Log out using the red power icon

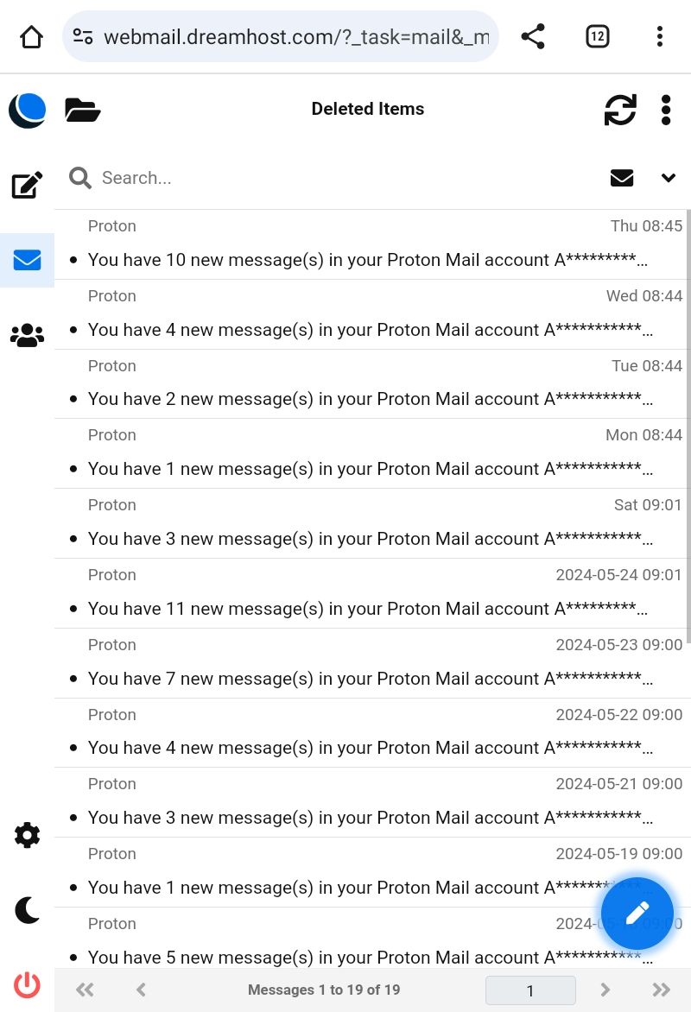(x=27, y=984)
